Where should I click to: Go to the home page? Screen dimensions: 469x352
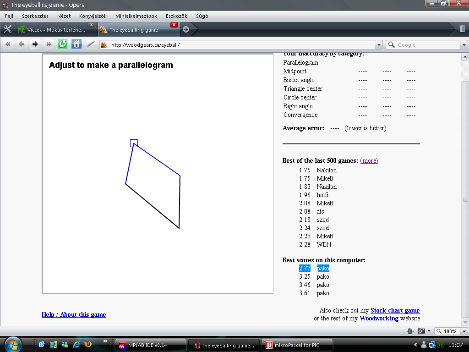[76, 44]
